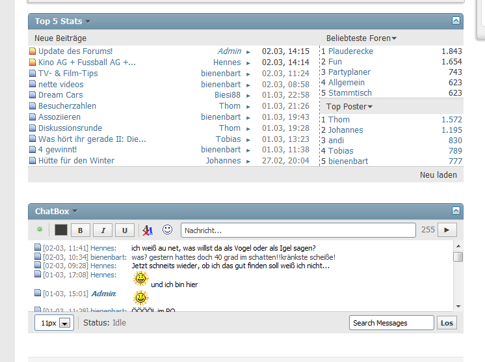Open the smiley picker in ChatBox
485x362 pixels.
coord(167,230)
